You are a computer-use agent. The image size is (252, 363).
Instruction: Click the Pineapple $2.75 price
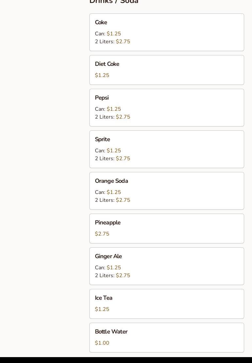pyautogui.click(x=102, y=234)
